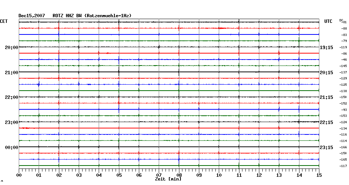Click minute tick label "09" on the axis
Screen dimensions: 349x185
tap(199, 175)
